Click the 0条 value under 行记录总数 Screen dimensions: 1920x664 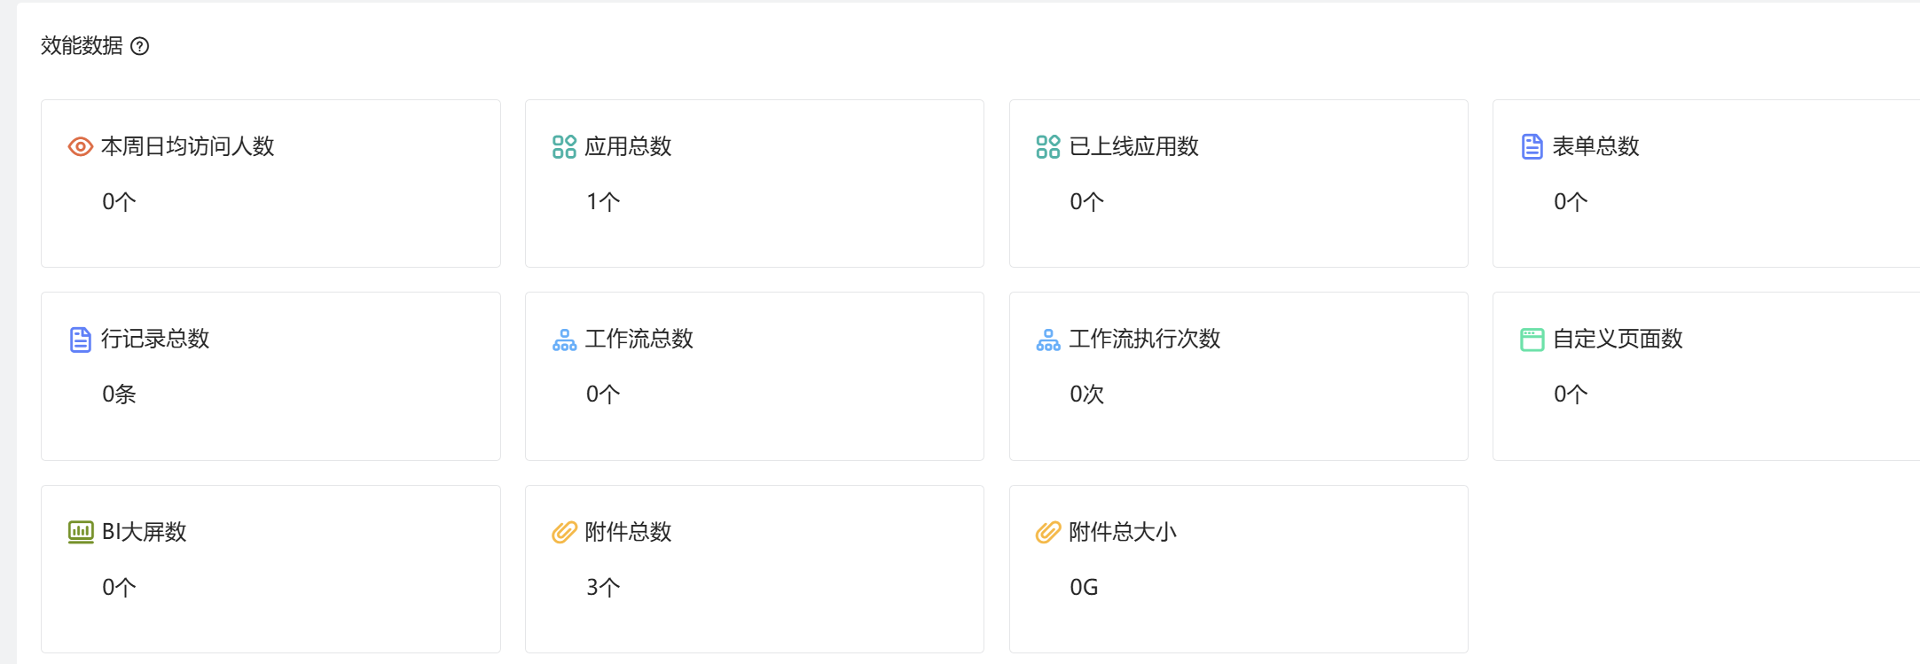point(118,394)
